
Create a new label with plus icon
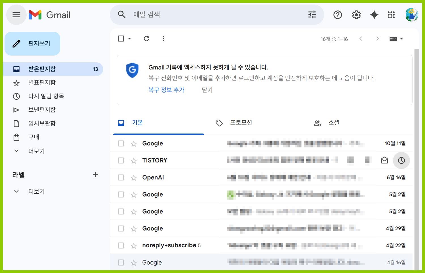point(95,175)
